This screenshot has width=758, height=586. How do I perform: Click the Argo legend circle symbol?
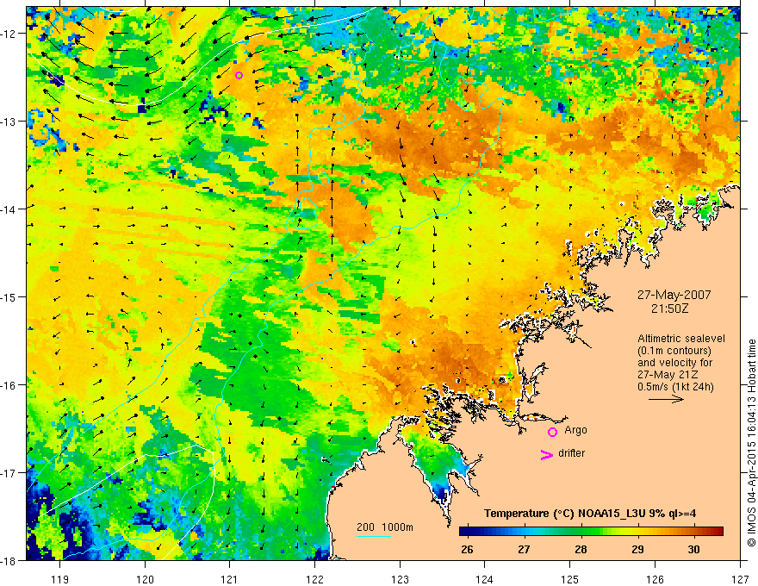pos(552,432)
